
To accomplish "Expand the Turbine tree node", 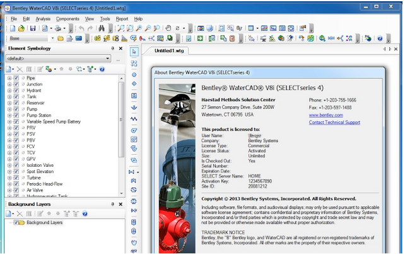I will (x=9, y=178).
